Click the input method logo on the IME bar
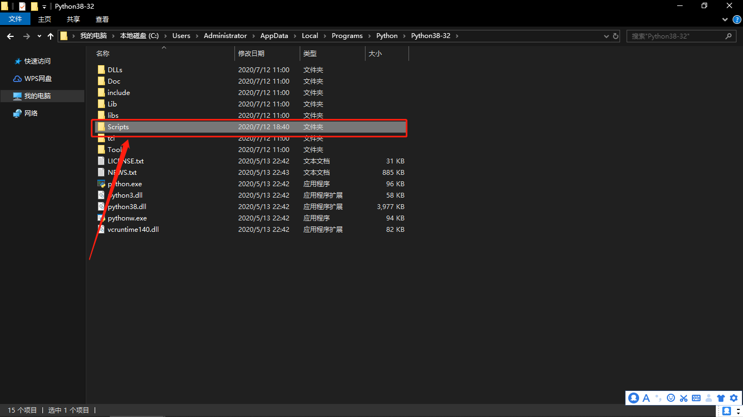Image resolution: width=743 pixels, height=417 pixels. point(634,398)
